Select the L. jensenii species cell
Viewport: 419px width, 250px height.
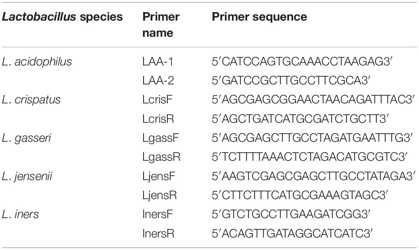click(x=27, y=176)
